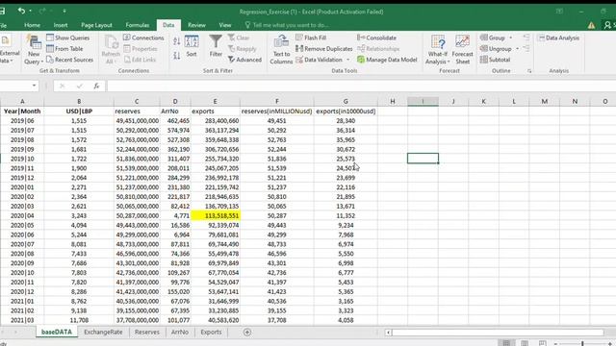Viewport: 616px width, 346px height.
Task: Switch to Page Layout tab
Action: (x=96, y=25)
